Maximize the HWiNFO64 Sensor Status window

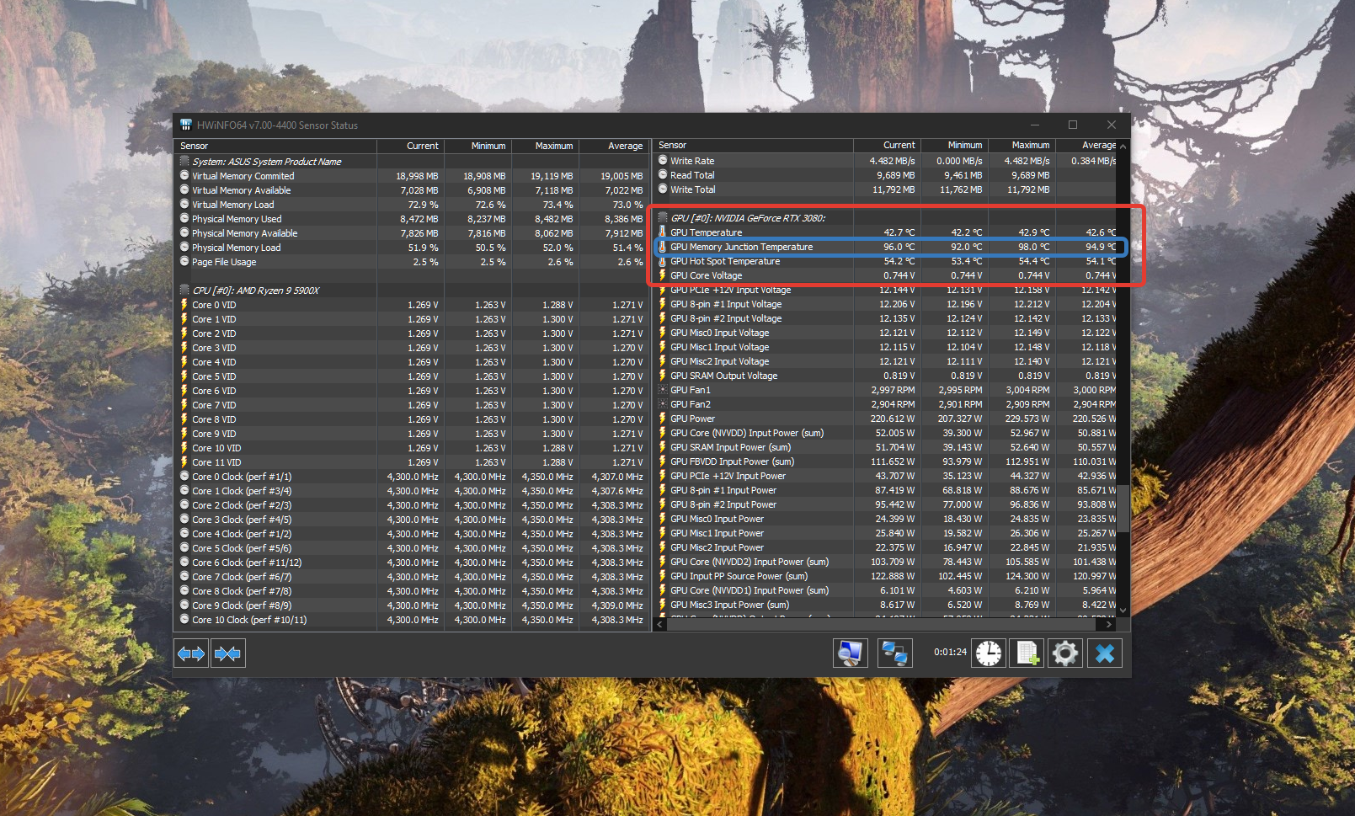1073,125
